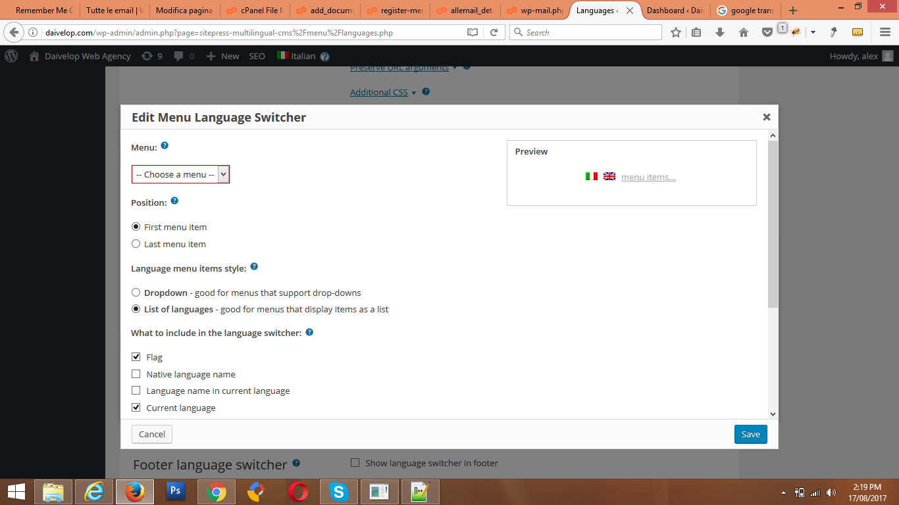
Task: Switch to Tutte le email tab
Action: (113, 11)
